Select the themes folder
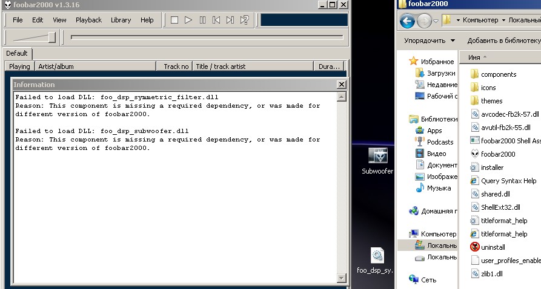Image resolution: width=541 pixels, height=289 pixels. pos(486,101)
